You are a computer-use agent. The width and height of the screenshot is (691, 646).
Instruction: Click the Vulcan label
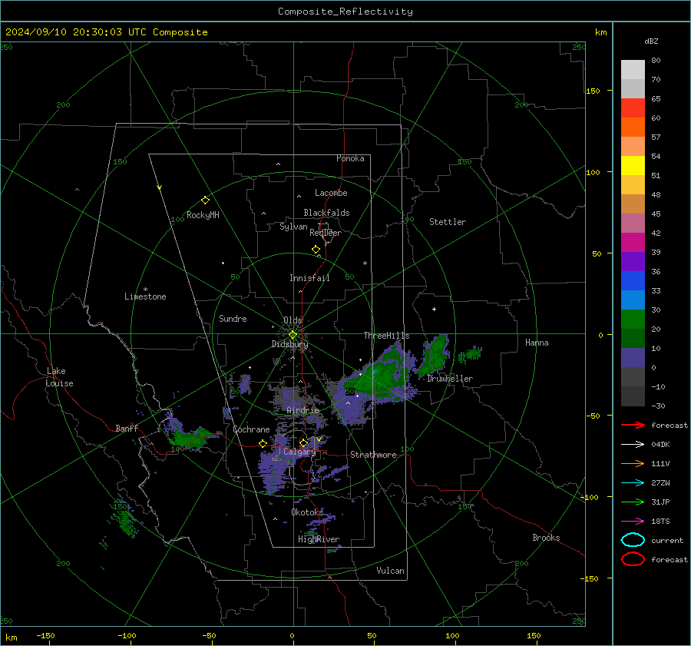390,571
